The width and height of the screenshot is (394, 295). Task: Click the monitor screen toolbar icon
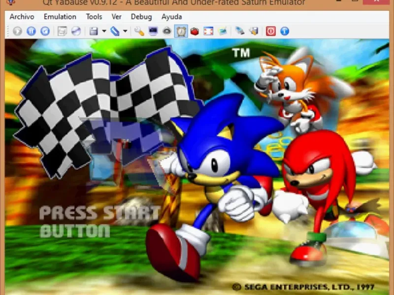(153, 31)
